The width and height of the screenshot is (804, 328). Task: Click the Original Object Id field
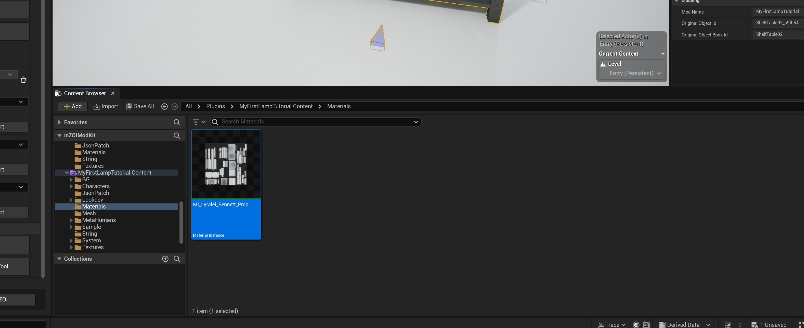[778, 23]
